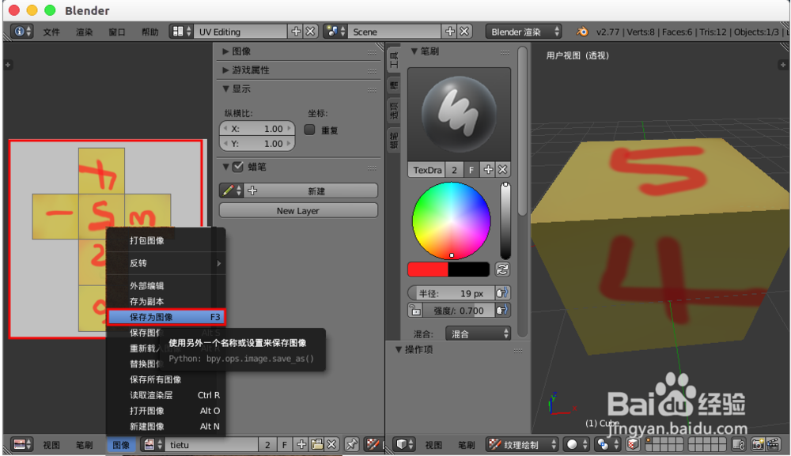Toggle pressure sensitivity for radius
Screen dimensions: 791x456
502,293
